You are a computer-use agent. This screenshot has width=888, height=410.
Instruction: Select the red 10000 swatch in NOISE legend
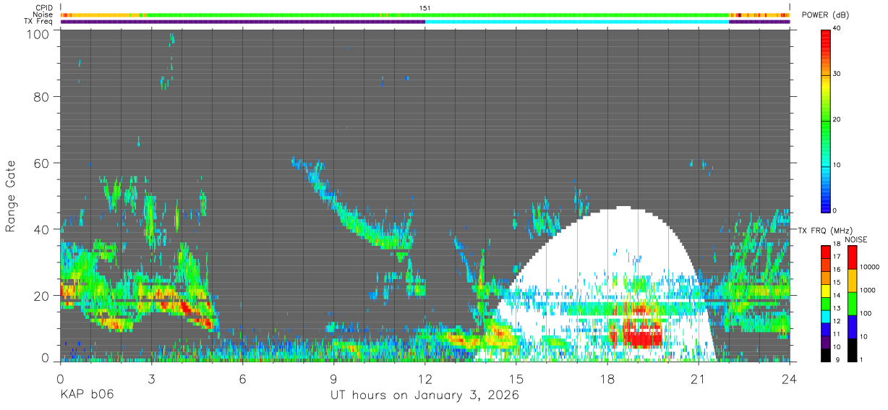coord(851,257)
